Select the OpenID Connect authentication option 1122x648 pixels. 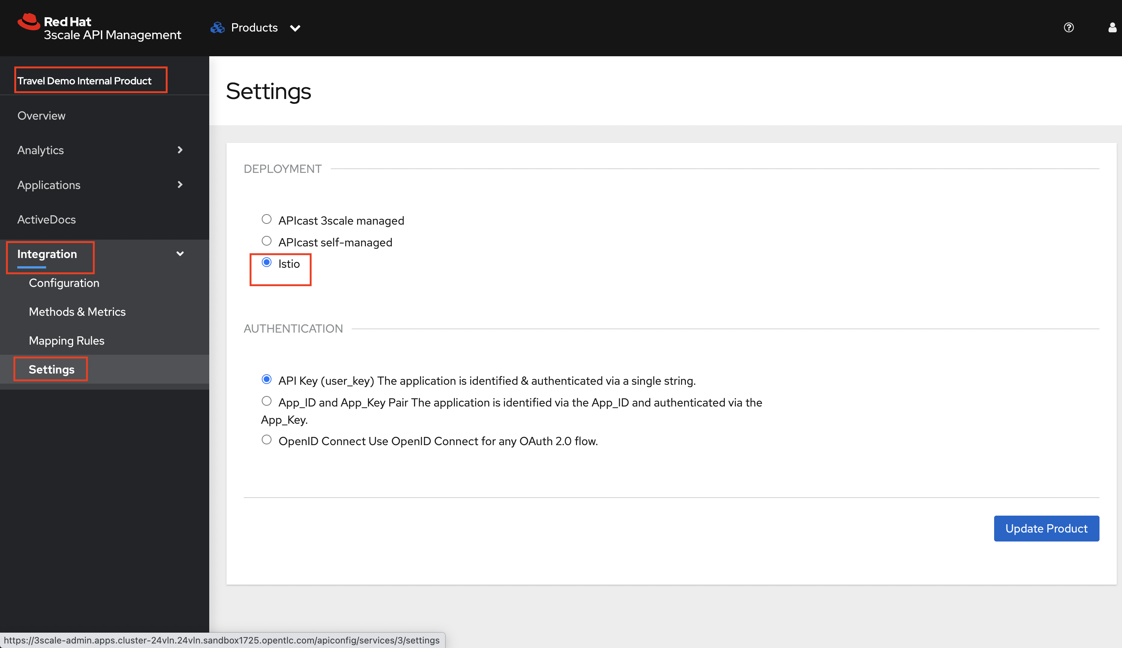pyautogui.click(x=267, y=440)
